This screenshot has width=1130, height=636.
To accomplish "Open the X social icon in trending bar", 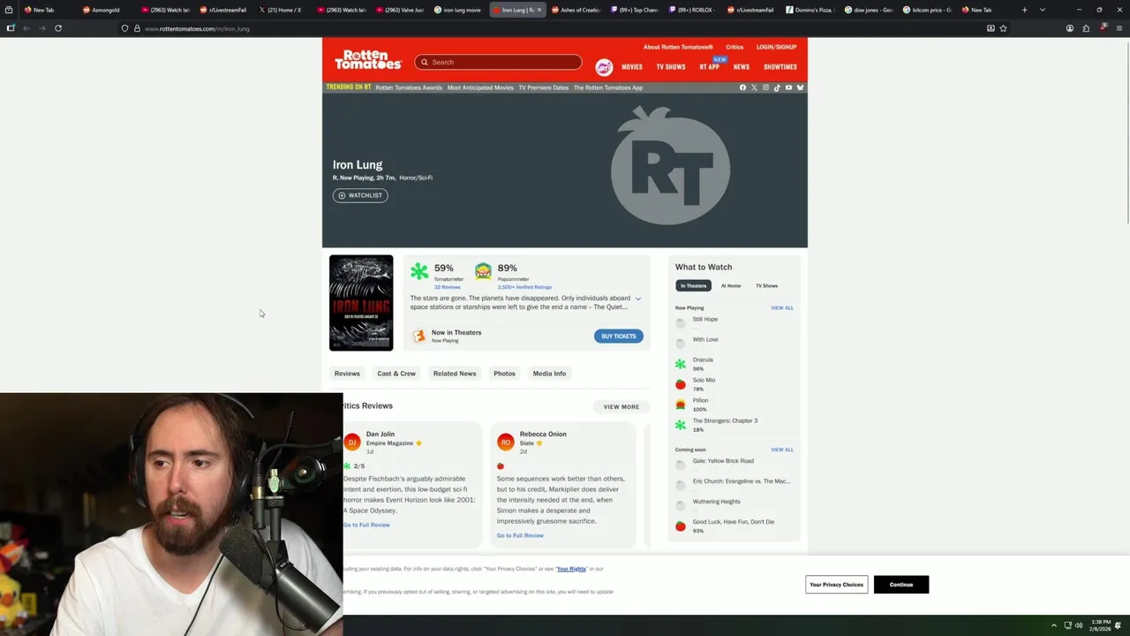I will pos(754,87).
